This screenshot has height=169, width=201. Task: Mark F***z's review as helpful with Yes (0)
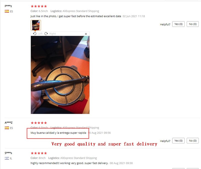point(178,24)
